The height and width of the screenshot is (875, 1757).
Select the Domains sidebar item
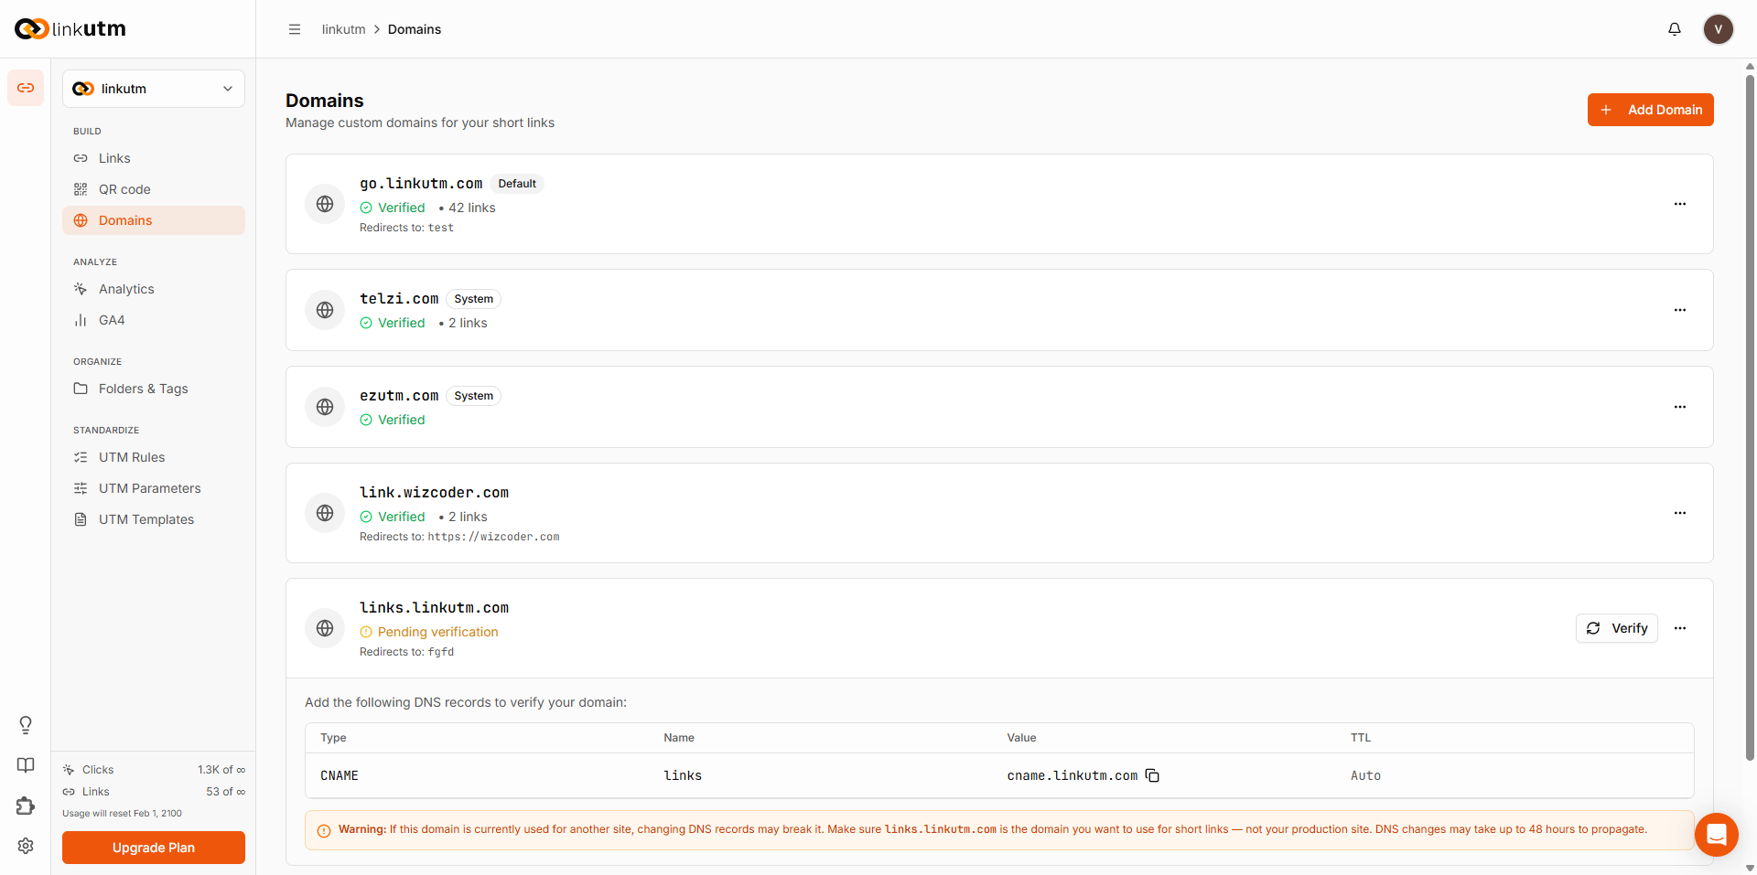154,220
